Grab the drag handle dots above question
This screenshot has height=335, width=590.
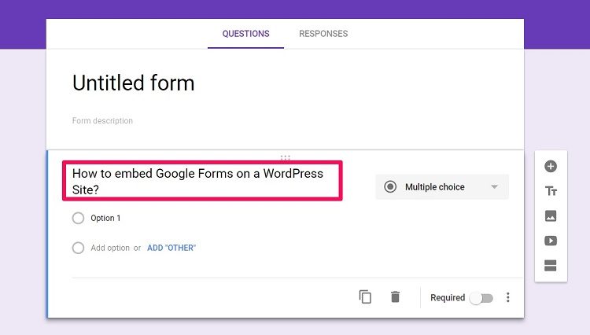coord(286,157)
